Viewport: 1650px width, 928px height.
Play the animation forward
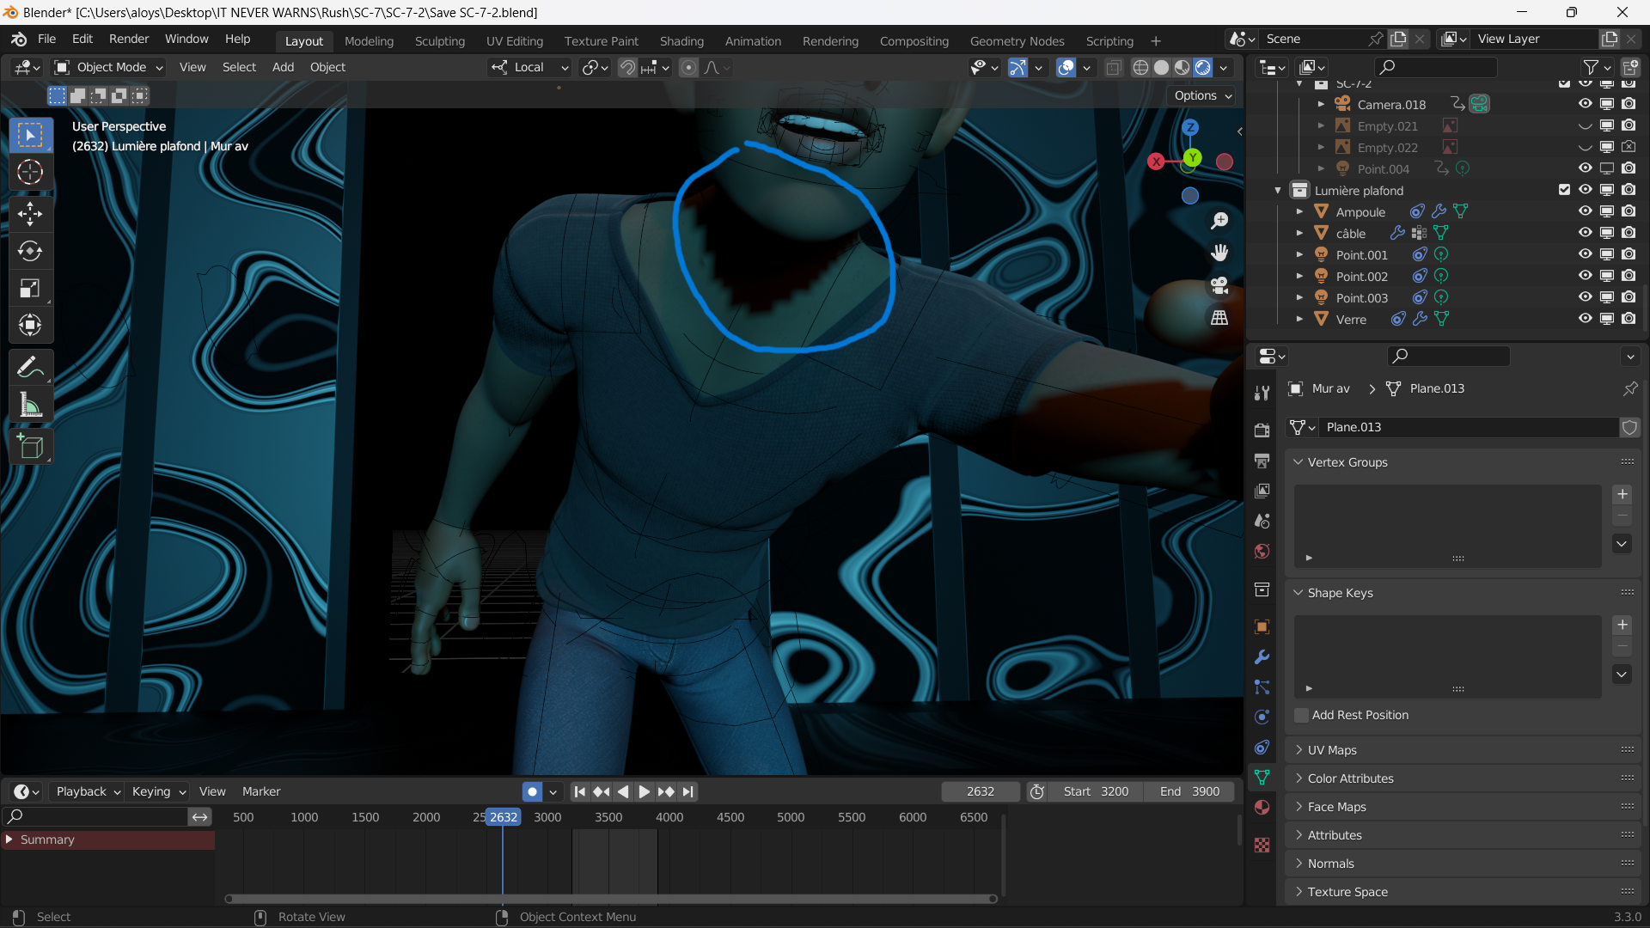pyautogui.click(x=645, y=791)
